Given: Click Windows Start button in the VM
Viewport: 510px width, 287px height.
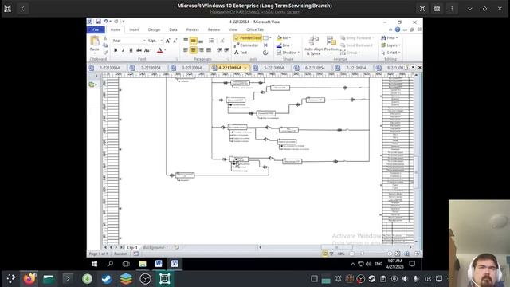Looking at the screenshot, I should (x=94, y=264).
